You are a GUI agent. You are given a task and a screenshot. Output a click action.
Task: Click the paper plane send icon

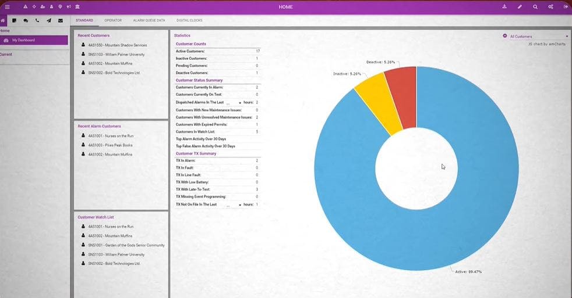click(x=49, y=20)
